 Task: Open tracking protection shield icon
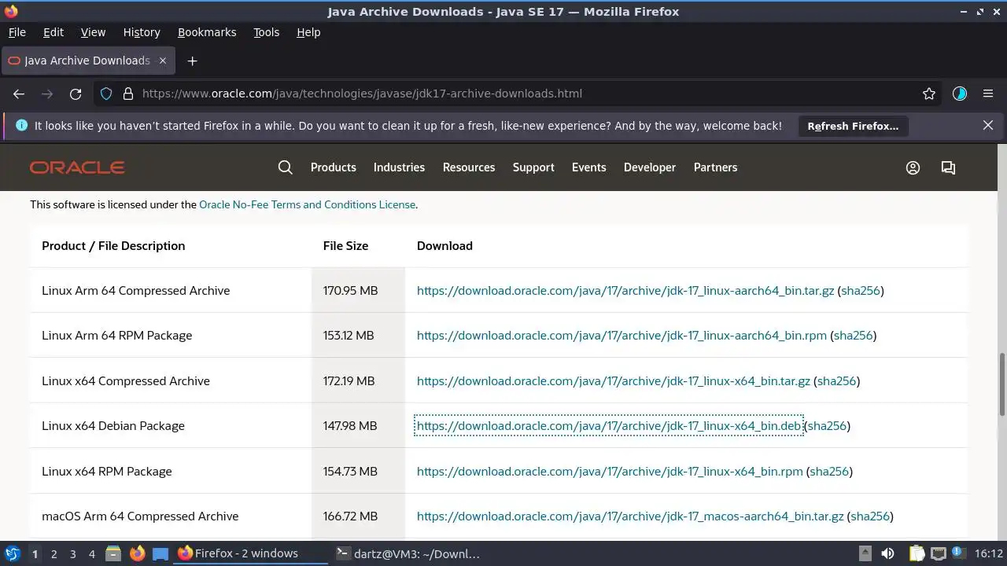[x=107, y=94]
